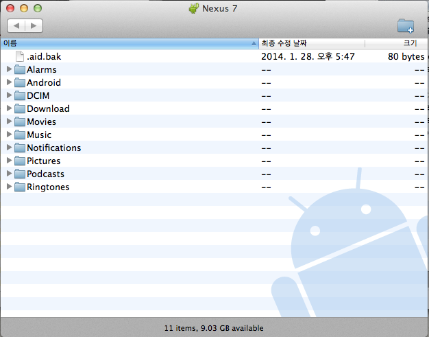Screen dimensions: 429x337
Task: Click the Ringtones folder icon
Action: point(20,187)
